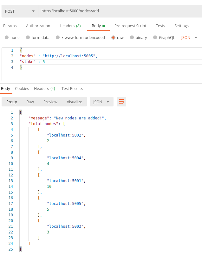The image size is (202, 255).
Task: Click the "message" key in the response
Action: [39, 118]
